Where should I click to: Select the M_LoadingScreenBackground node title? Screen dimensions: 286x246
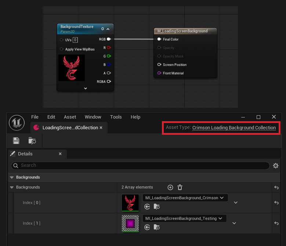click(x=182, y=31)
